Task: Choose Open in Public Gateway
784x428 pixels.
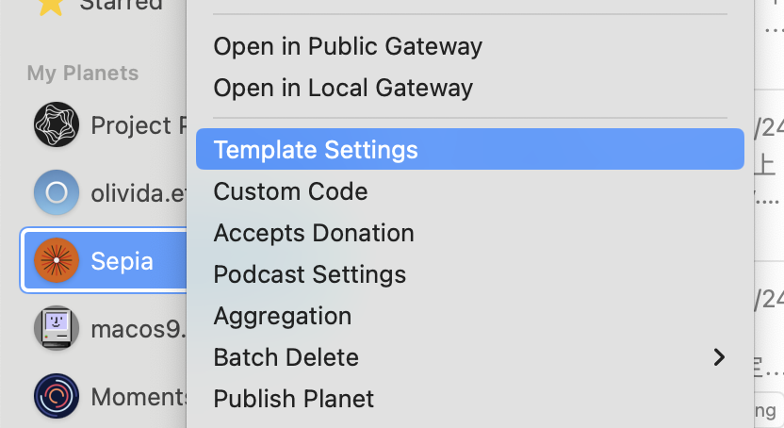Action: [348, 46]
